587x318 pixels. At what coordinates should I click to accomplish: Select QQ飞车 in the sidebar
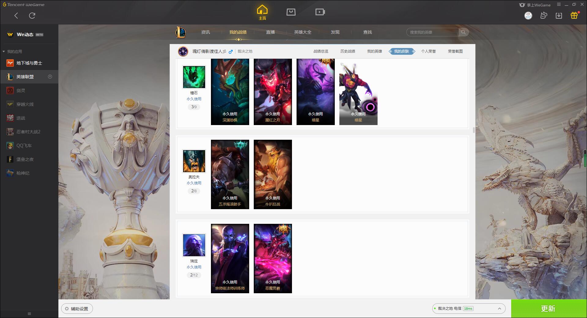[x=29, y=146]
